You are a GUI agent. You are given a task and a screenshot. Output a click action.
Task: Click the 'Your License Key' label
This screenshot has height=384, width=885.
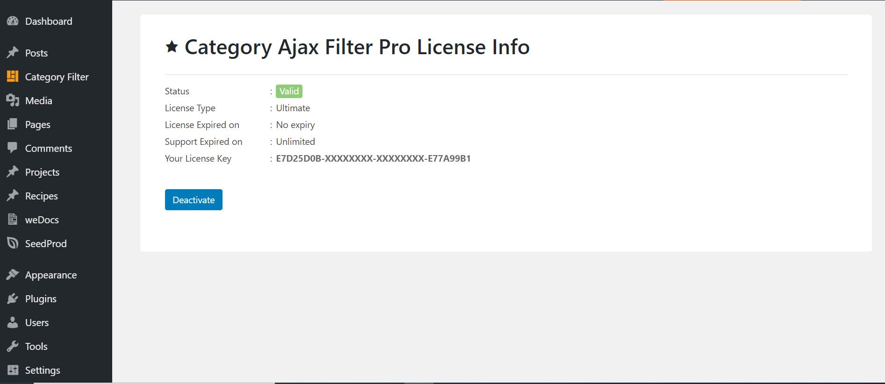pos(198,158)
